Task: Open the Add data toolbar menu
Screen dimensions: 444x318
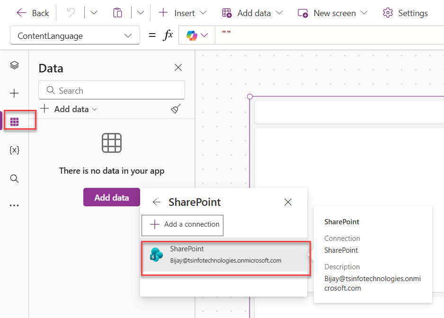Action: (252, 13)
